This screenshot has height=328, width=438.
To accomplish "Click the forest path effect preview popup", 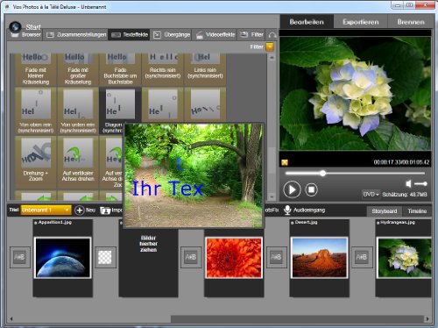I will pos(194,175).
